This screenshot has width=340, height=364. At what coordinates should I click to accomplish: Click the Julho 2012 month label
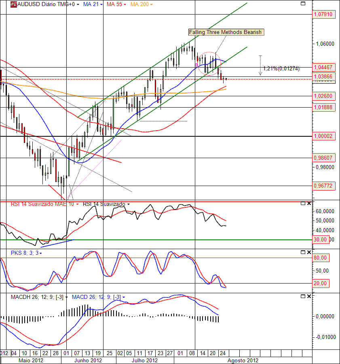coord(145,360)
